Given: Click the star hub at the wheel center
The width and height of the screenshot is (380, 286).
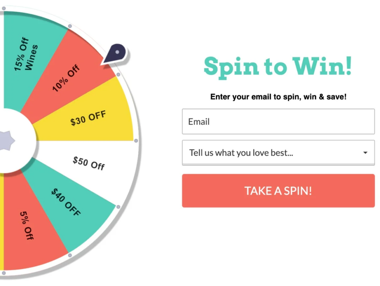Looking at the screenshot, I should pos(7,141).
